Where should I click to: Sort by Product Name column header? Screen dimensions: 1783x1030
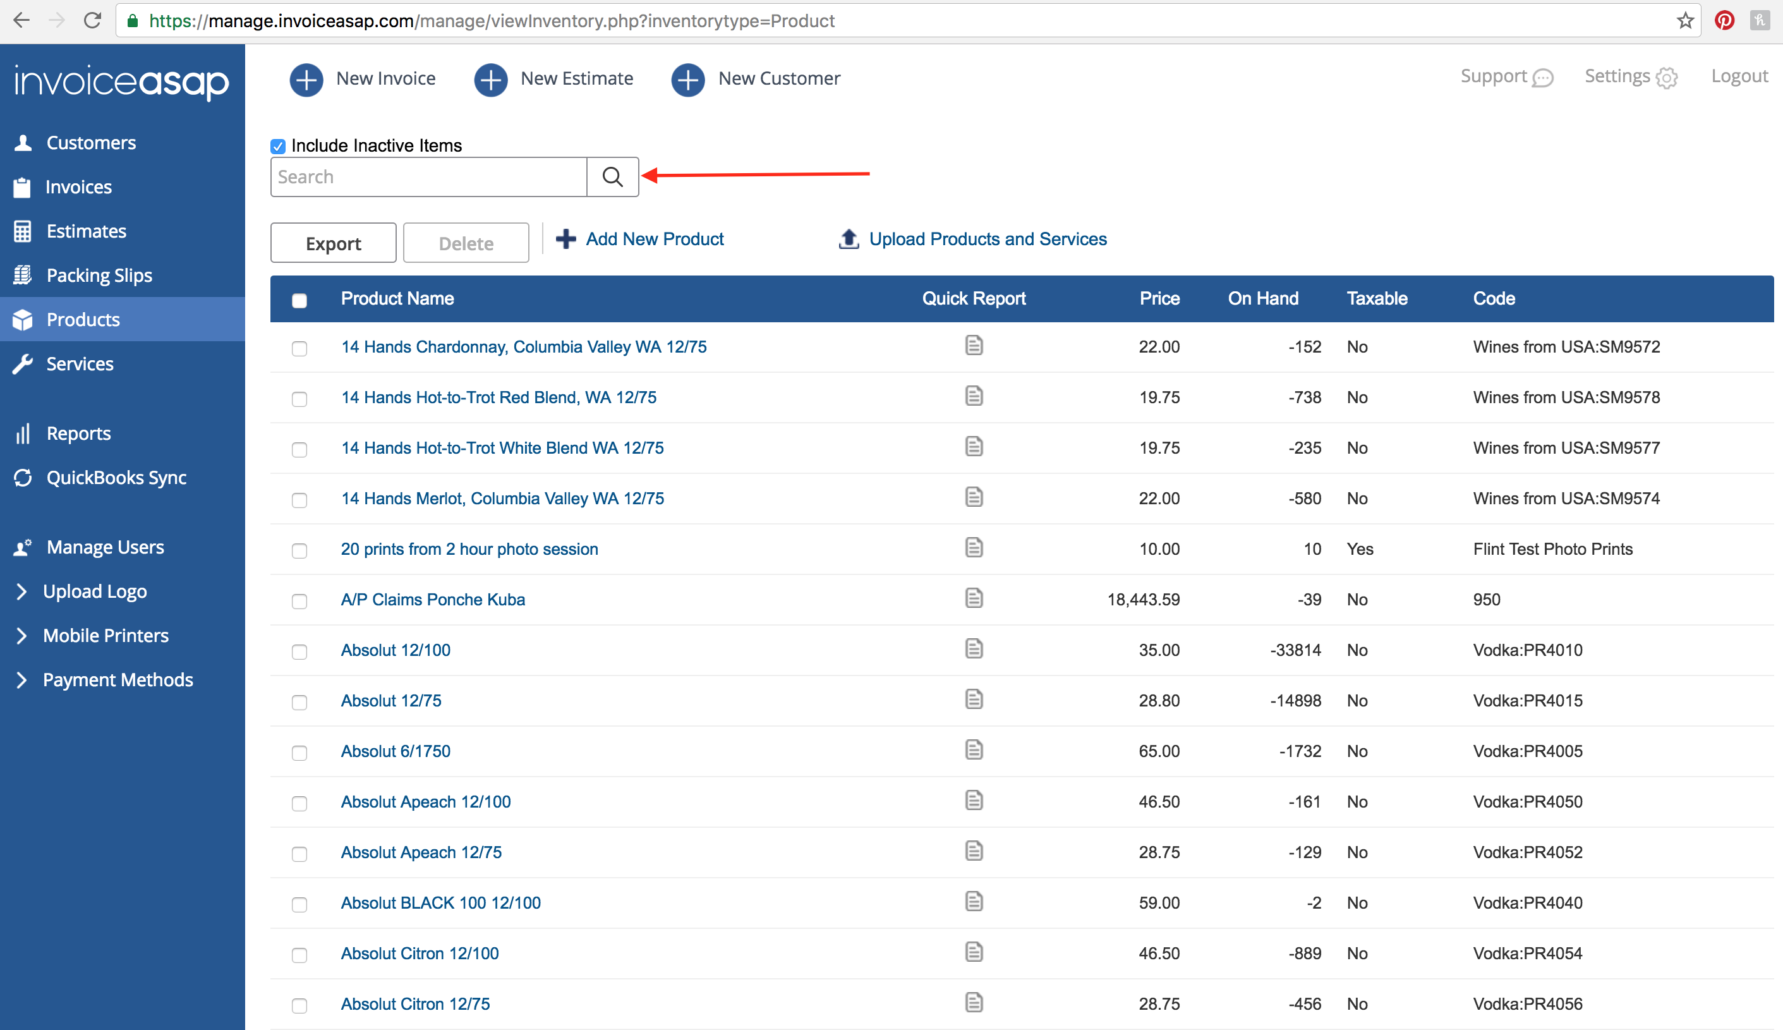click(x=397, y=298)
